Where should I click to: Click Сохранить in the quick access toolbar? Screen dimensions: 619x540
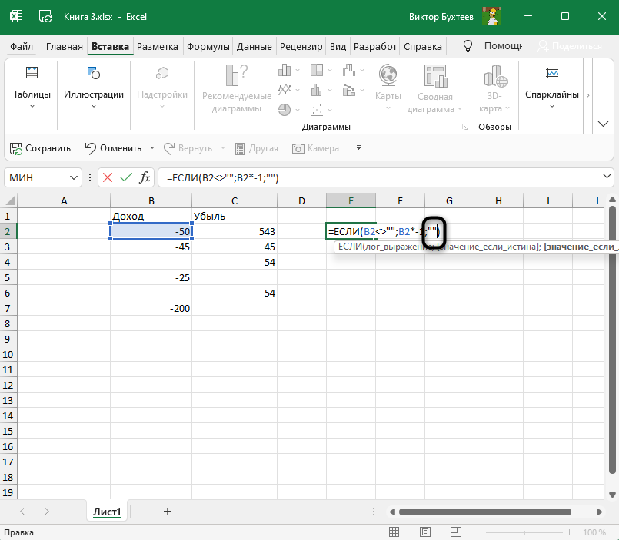tap(40, 148)
